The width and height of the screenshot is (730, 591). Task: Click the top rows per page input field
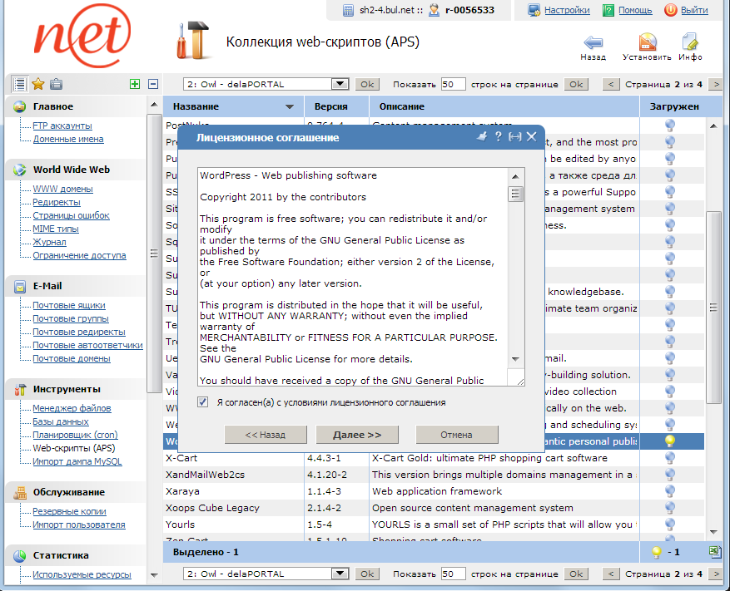click(453, 84)
